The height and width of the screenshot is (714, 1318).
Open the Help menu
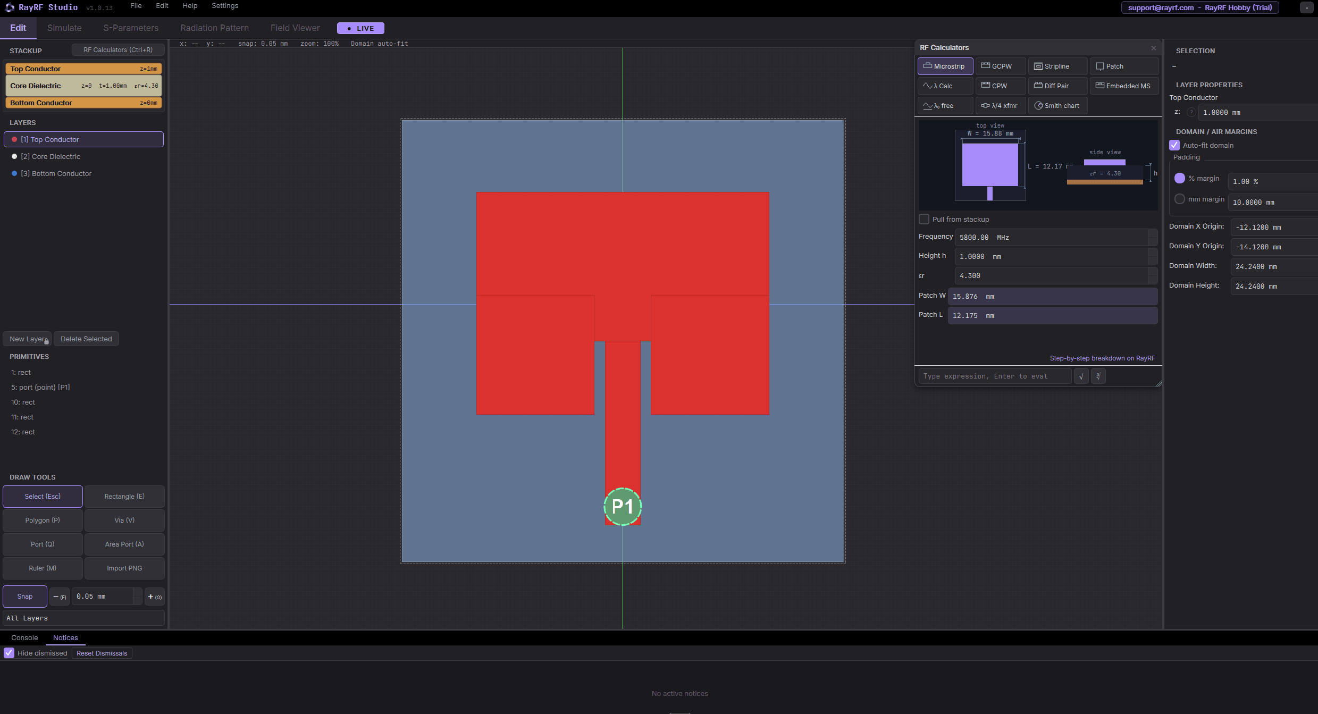190,6
